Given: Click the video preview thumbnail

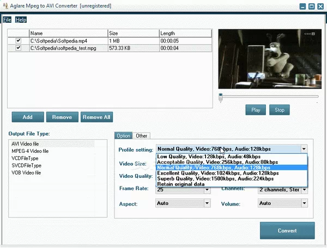Looking at the screenshot, I should (x=270, y=59).
